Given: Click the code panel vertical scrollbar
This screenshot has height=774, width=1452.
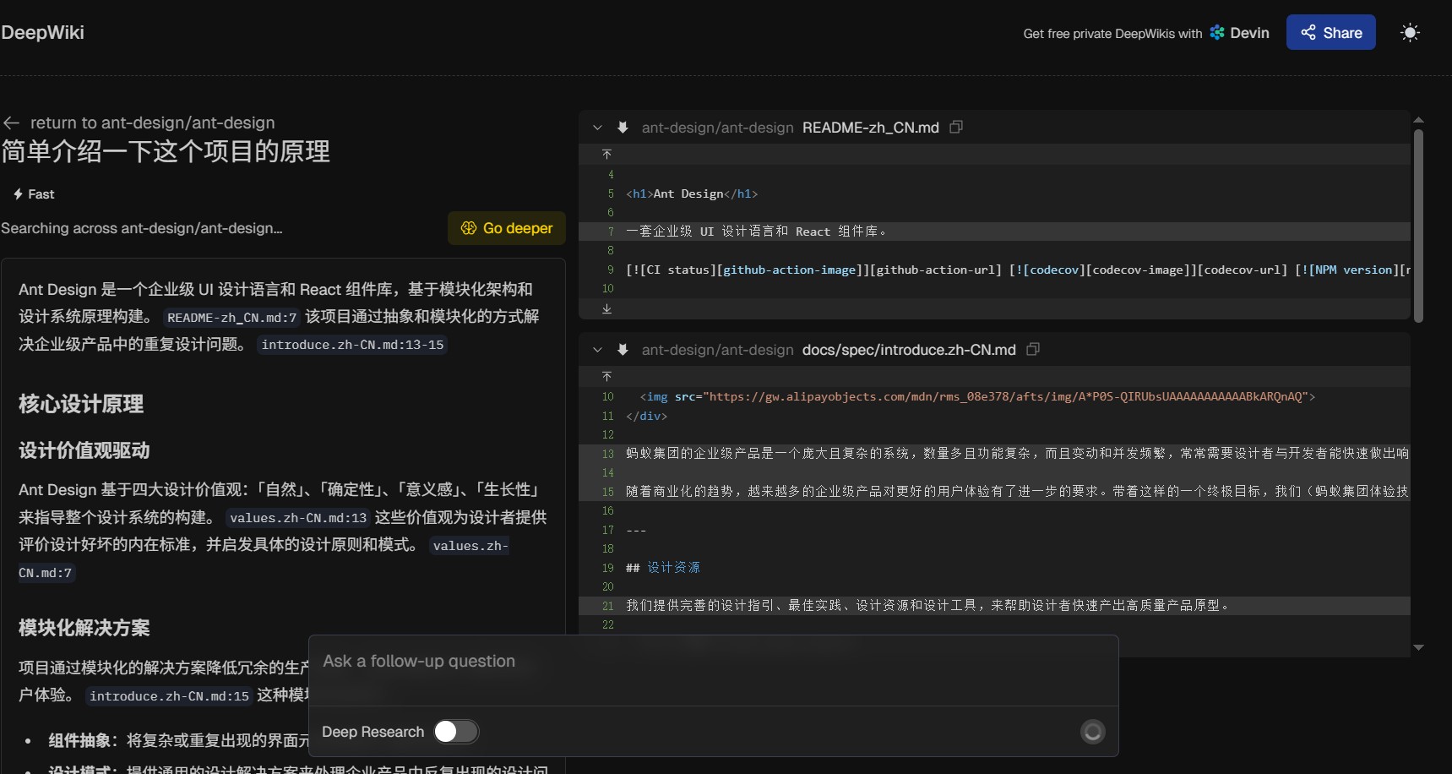Looking at the screenshot, I should pyautogui.click(x=1418, y=226).
